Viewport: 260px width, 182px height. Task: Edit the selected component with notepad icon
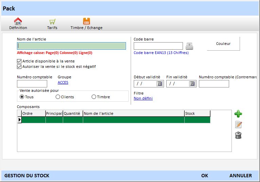[x=238, y=125]
